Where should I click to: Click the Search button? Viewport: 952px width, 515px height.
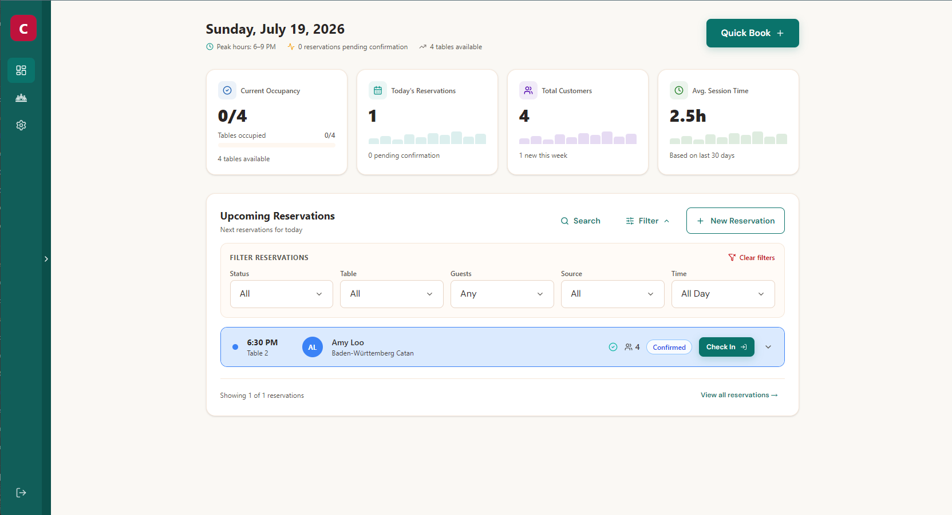click(x=580, y=221)
